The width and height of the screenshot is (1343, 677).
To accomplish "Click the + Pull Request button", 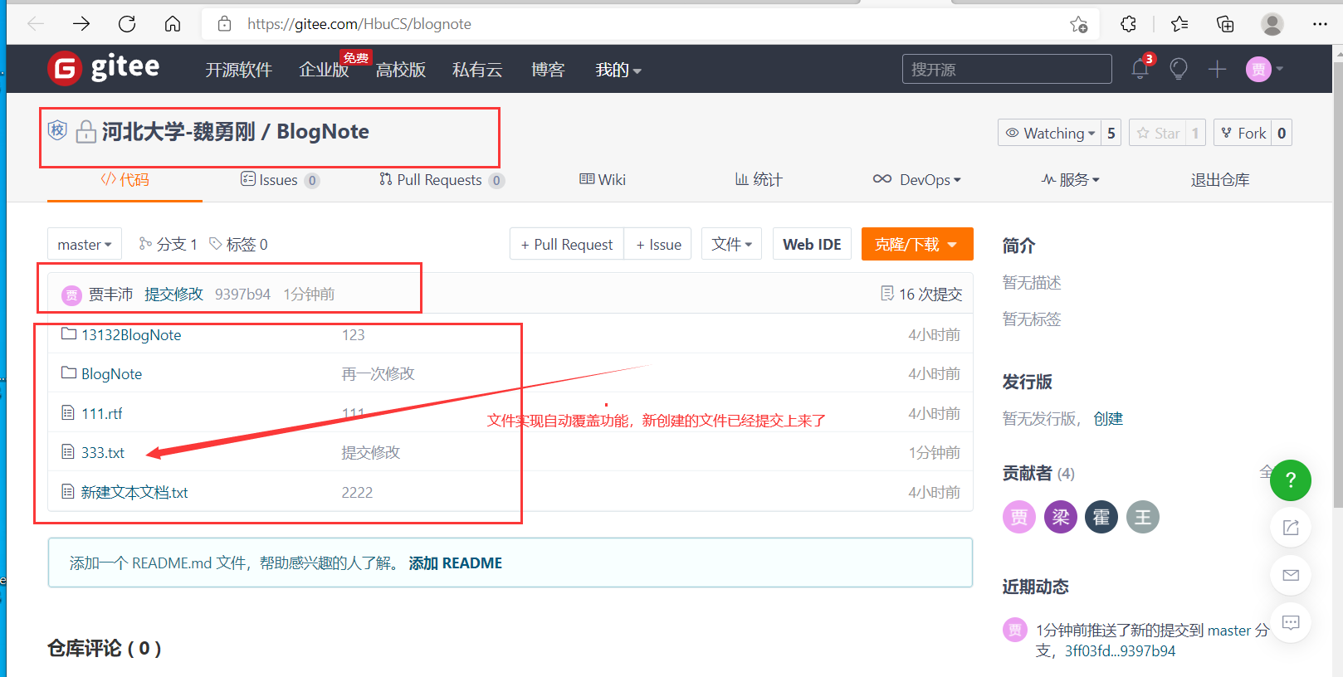I will tap(567, 244).
